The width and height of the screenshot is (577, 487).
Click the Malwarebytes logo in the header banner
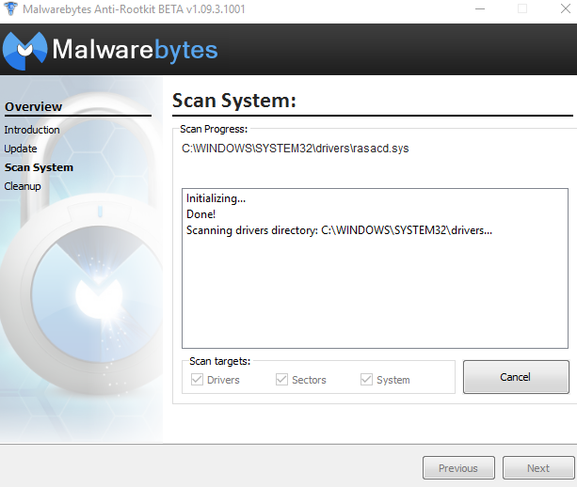[111, 50]
